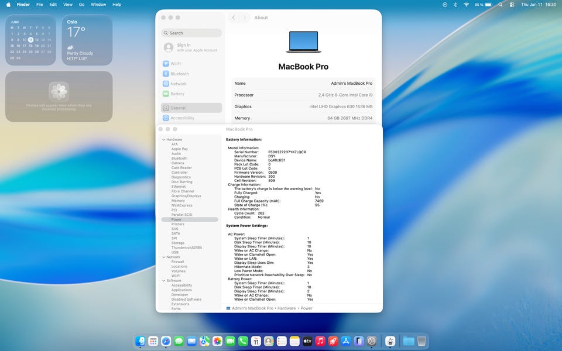562x351 pixels.
Task: Select Accessibility in System Settings sidebar
Action: 191,118
